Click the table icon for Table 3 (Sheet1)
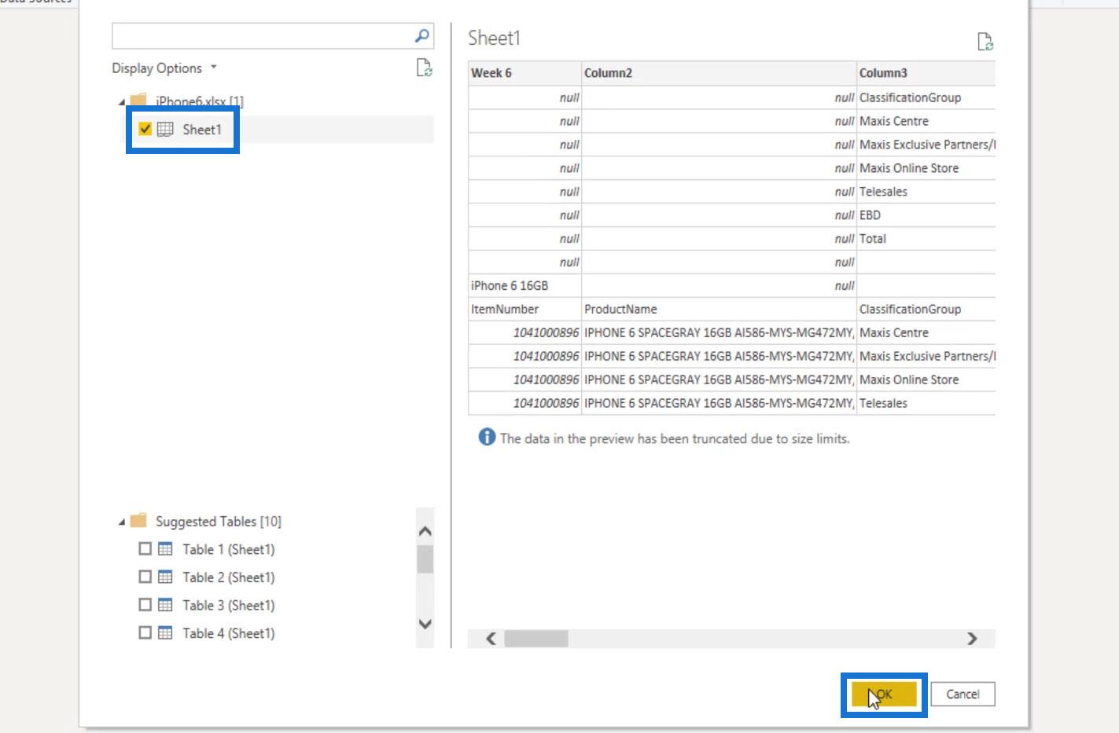 165,605
